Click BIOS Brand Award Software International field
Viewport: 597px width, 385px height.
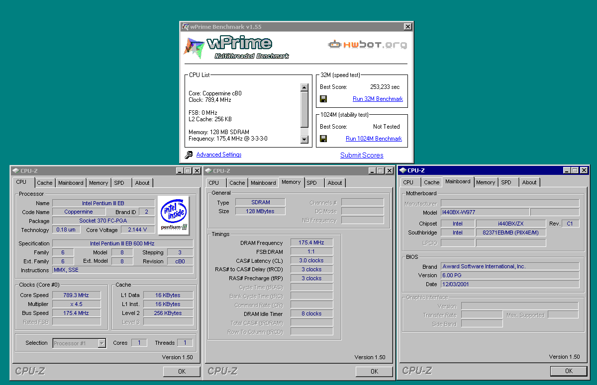(510, 266)
